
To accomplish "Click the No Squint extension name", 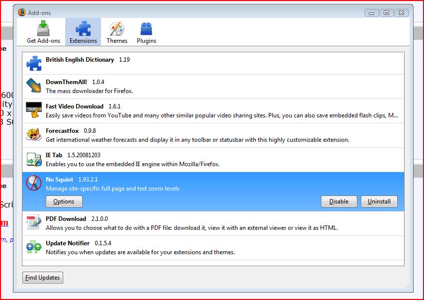I will coord(60,180).
